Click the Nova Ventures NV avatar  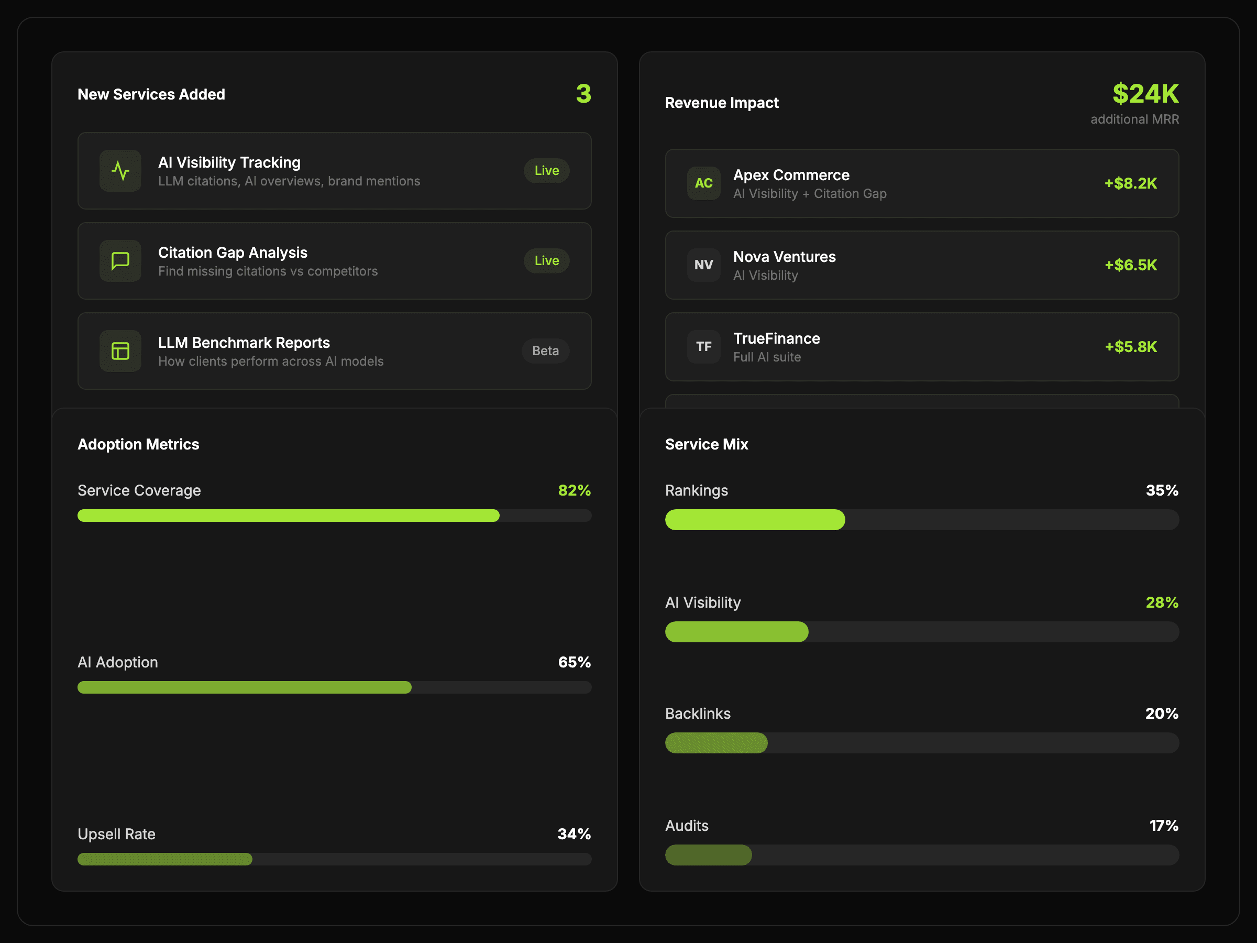pyautogui.click(x=703, y=265)
